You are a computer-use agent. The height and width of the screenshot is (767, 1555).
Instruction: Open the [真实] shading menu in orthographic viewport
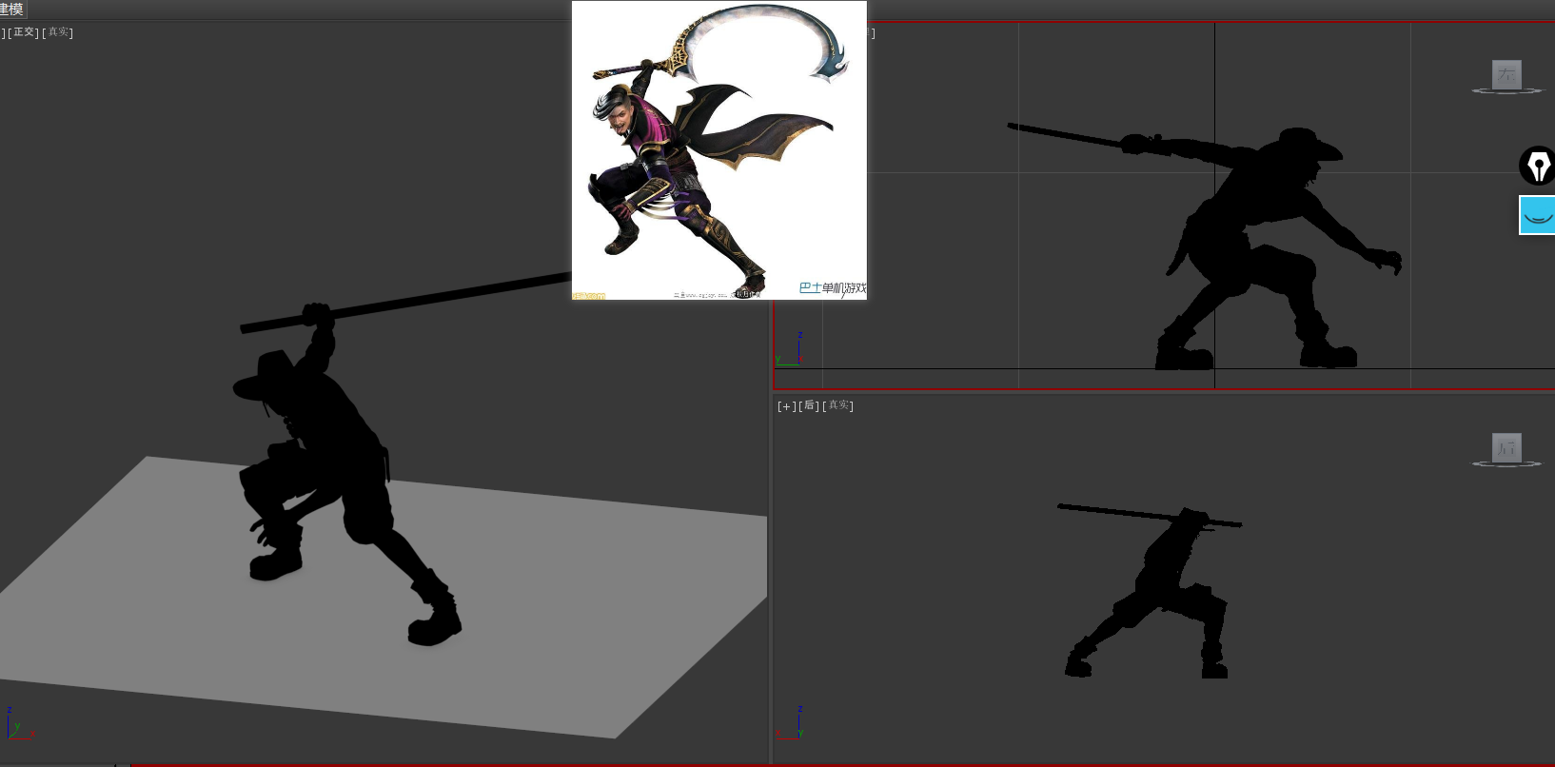point(58,32)
